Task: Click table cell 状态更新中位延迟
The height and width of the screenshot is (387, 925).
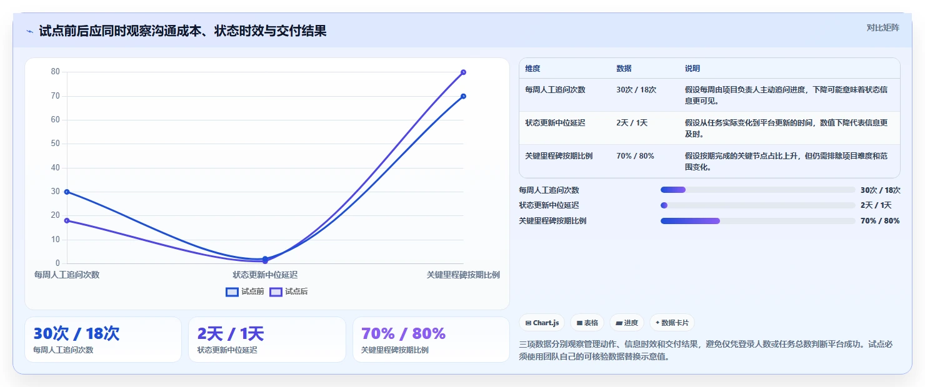Action: (556, 122)
